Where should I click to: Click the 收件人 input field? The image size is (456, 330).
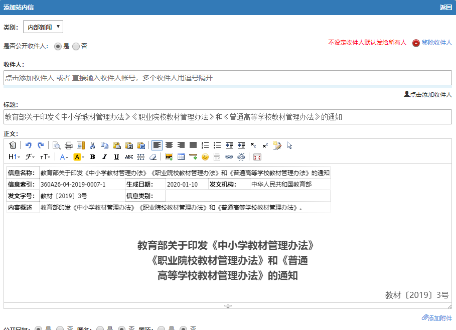coord(226,77)
